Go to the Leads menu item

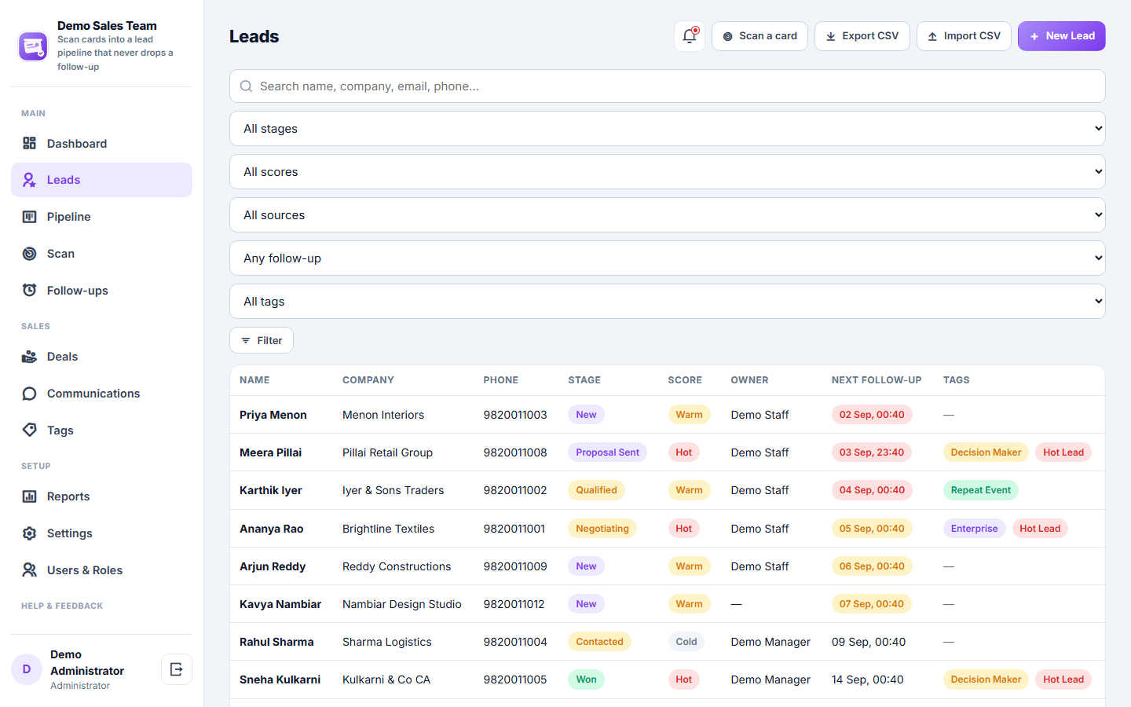pos(101,180)
